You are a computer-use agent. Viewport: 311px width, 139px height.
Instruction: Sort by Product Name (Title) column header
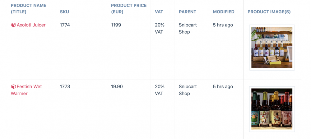coord(28,9)
